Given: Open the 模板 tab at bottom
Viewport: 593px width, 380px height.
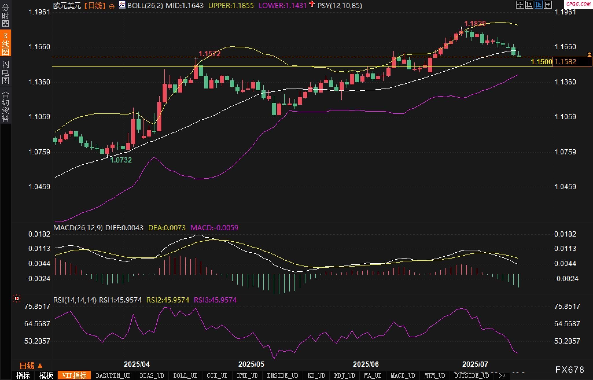Looking at the screenshot, I should [46, 375].
